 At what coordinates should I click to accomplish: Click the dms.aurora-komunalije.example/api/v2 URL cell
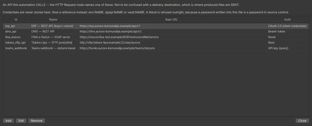click(x=172, y=31)
